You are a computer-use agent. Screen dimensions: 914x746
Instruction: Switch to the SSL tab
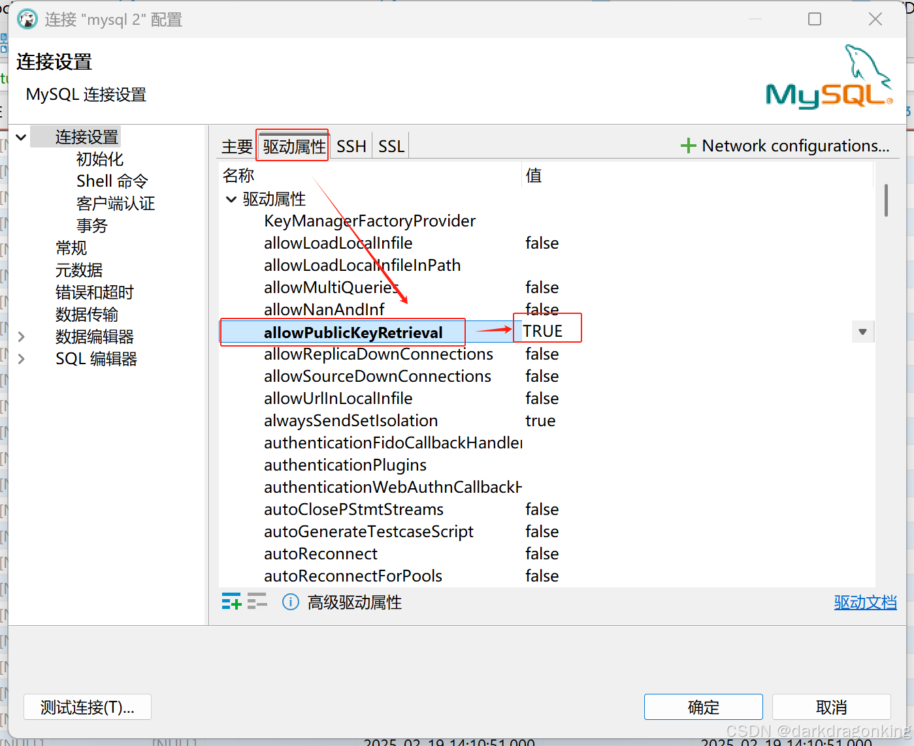390,146
